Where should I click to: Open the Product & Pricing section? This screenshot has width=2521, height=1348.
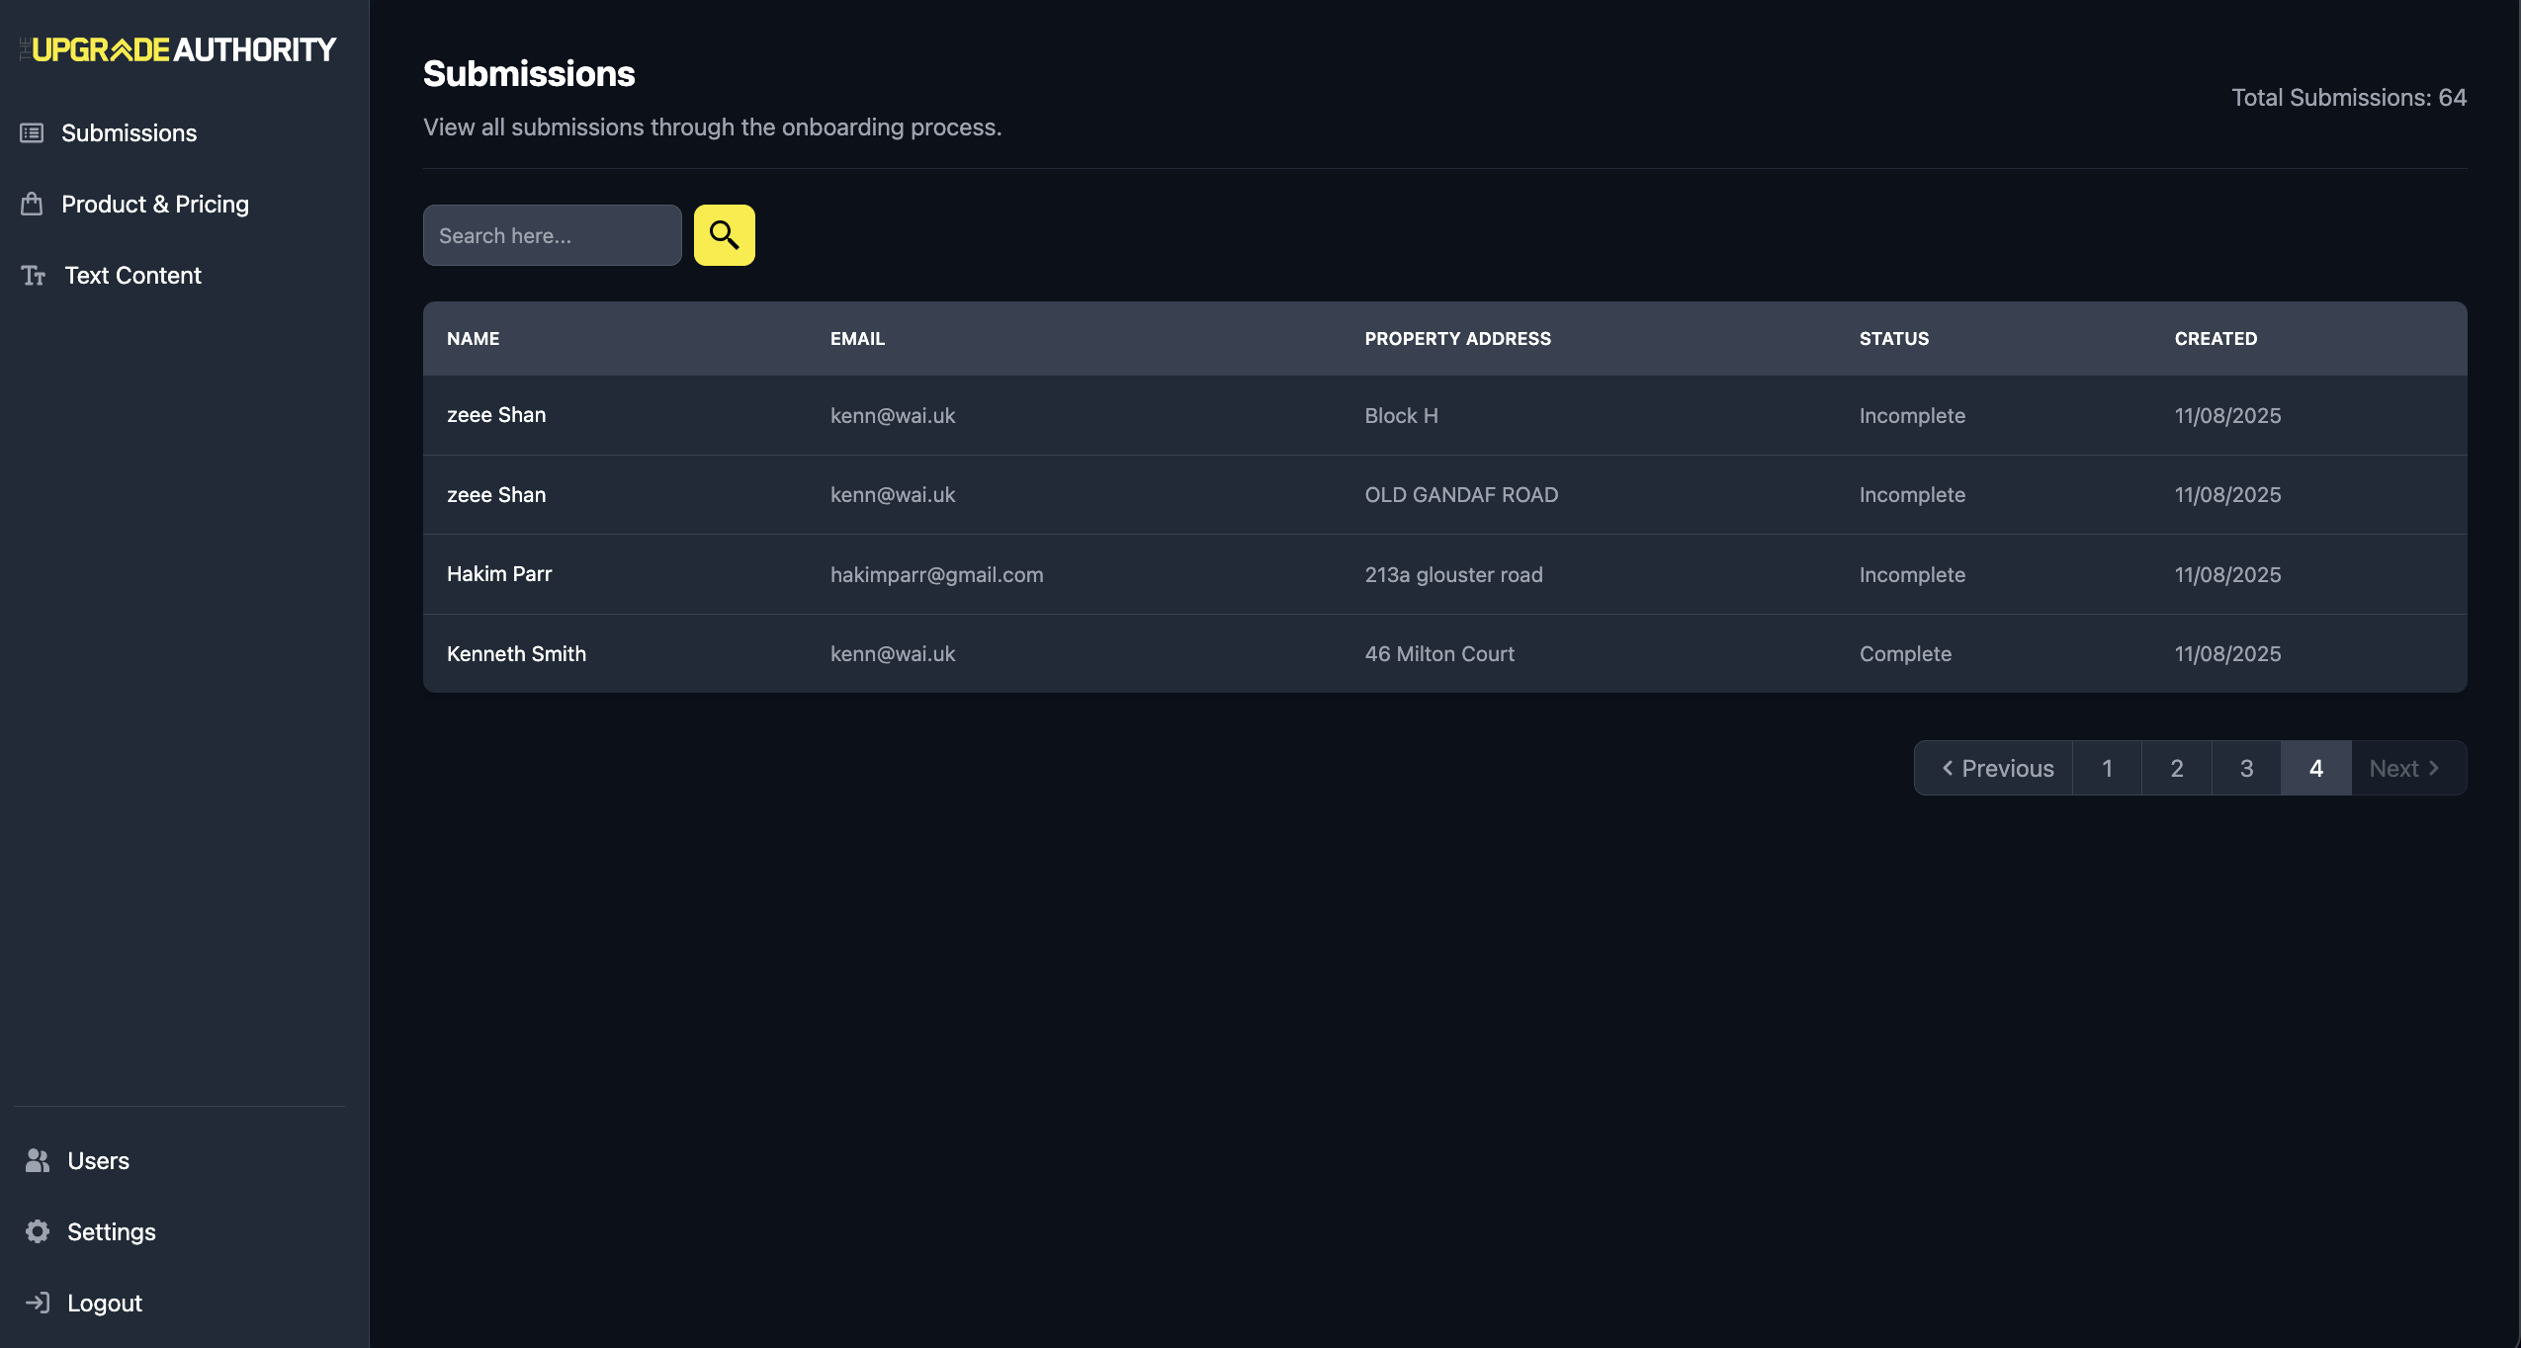click(x=155, y=205)
